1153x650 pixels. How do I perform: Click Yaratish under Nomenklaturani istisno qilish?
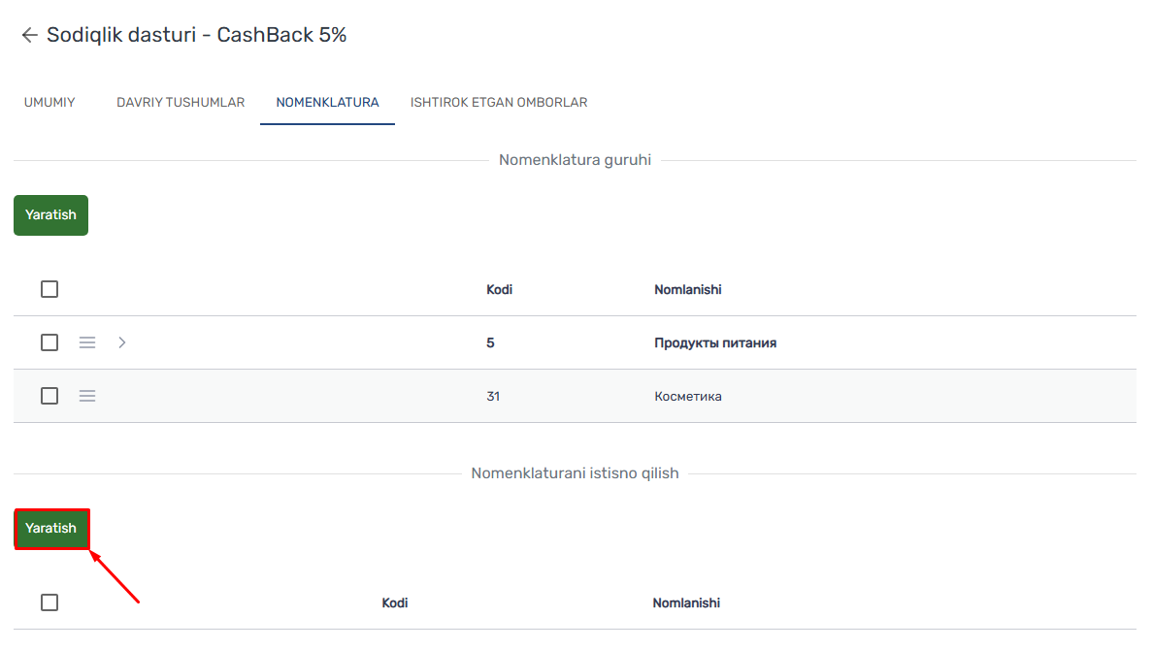tap(50, 529)
